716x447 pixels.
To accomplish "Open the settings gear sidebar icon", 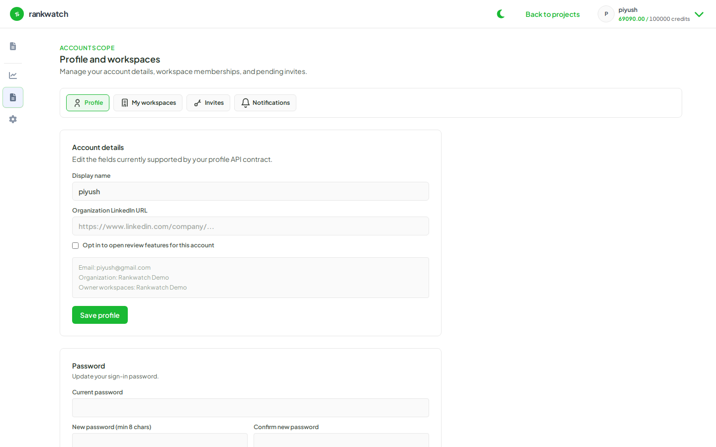I will (x=13, y=119).
